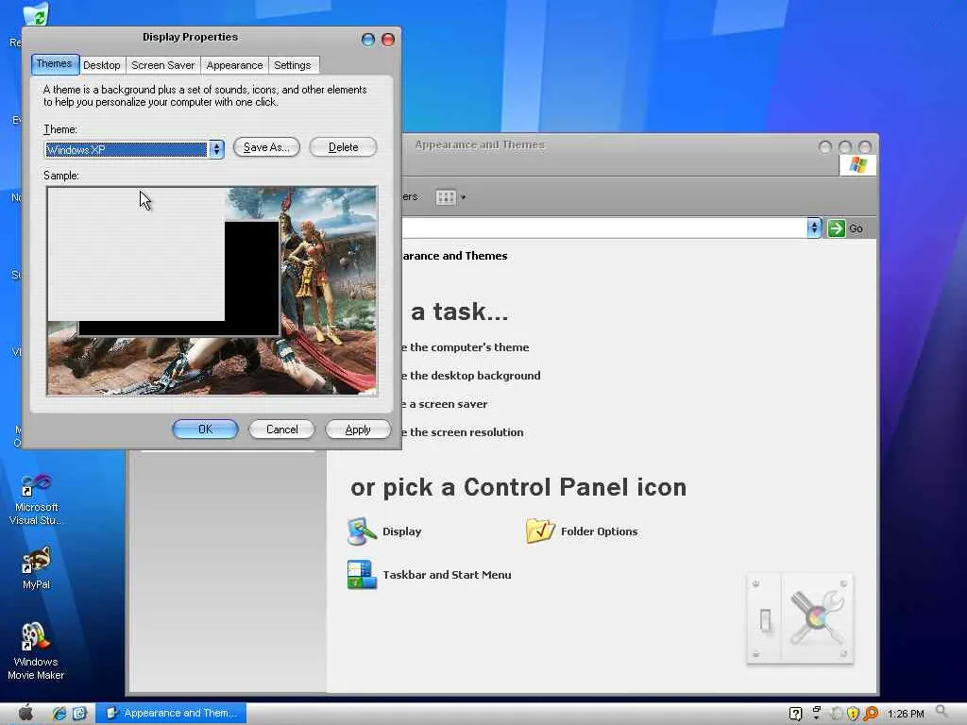Click the 'a screen saver' task link
Viewport: 967px width, 725px height.
click(x=445, y=404)
